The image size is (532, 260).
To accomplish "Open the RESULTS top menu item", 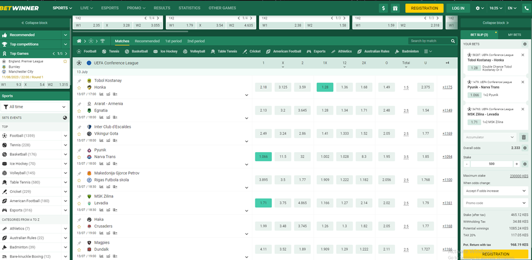I will [162, 8].
